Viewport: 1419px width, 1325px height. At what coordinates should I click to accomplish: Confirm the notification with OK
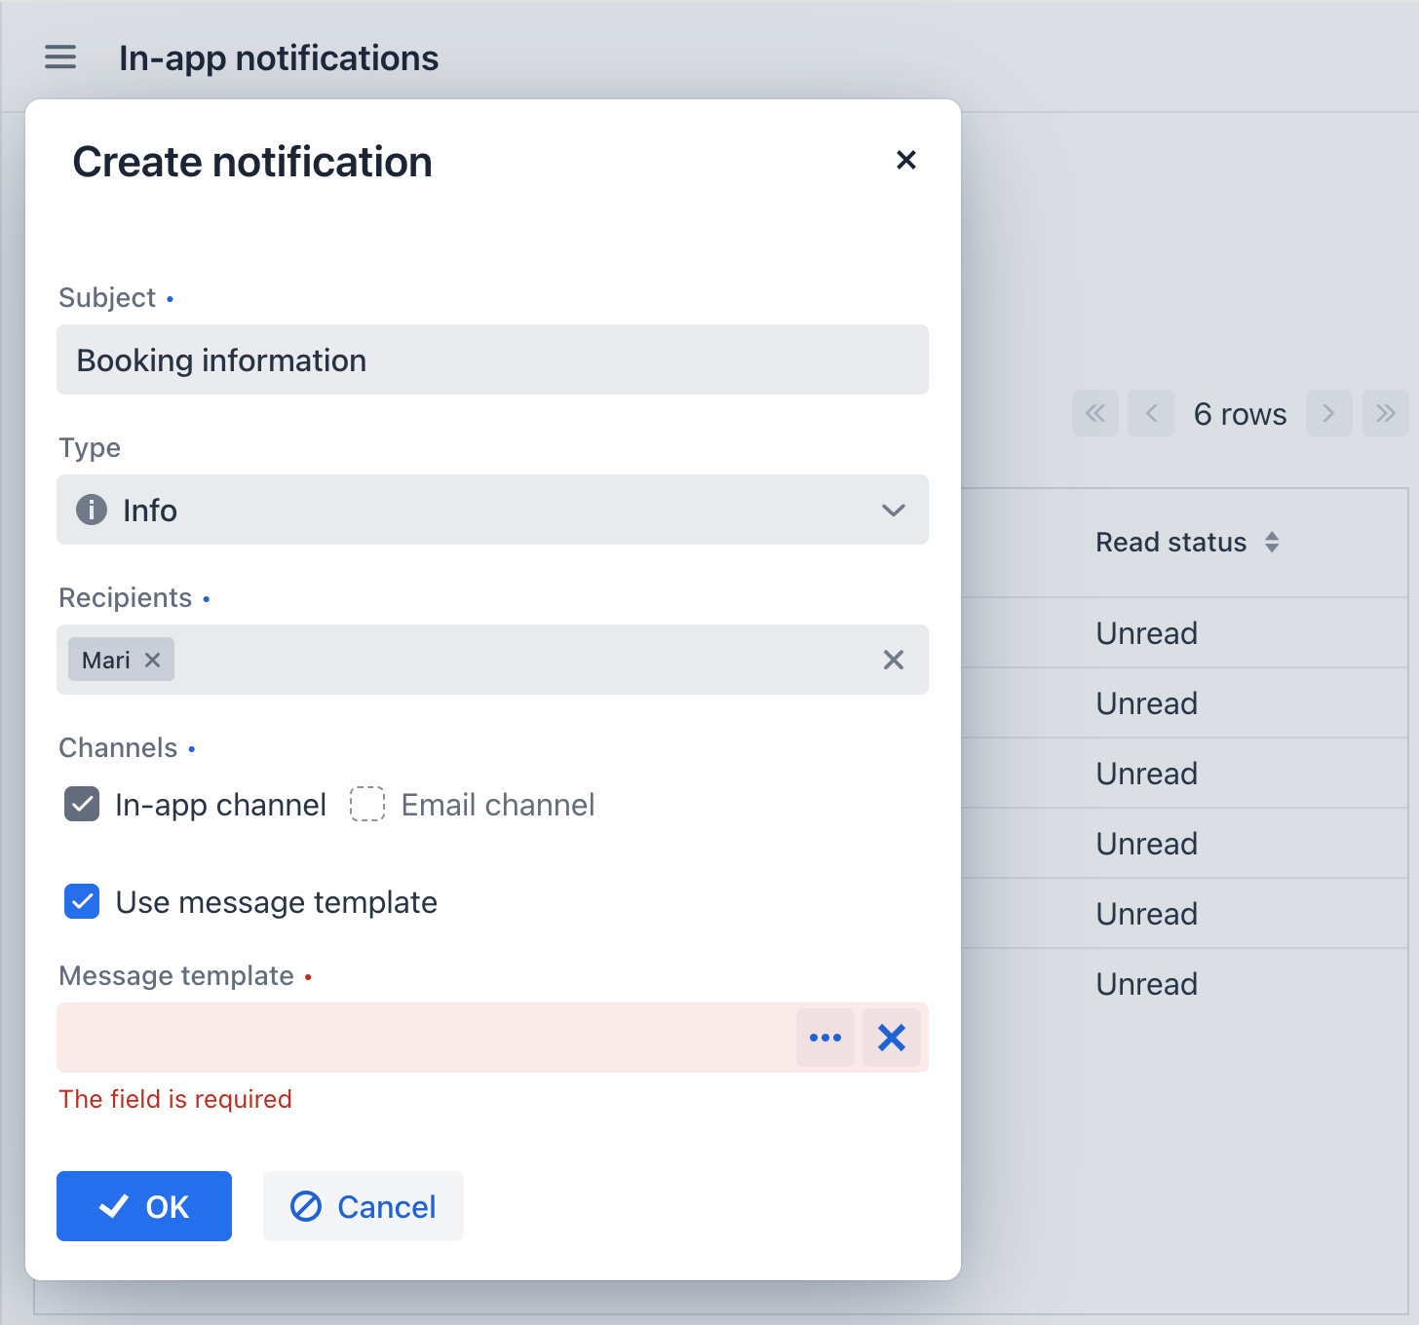[x=143, y=1206]
